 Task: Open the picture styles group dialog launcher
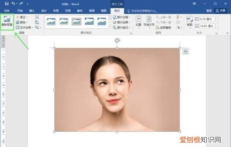point(131,34)
